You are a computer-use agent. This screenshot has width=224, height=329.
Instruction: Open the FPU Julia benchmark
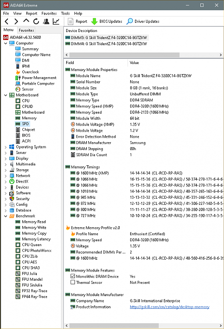(26, 274)
